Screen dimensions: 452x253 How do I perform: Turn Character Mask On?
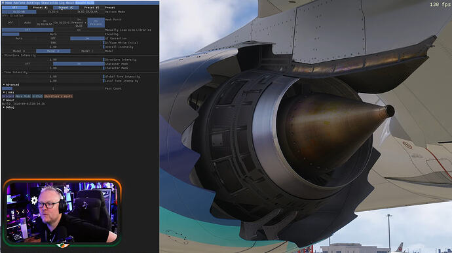(79, 63)
